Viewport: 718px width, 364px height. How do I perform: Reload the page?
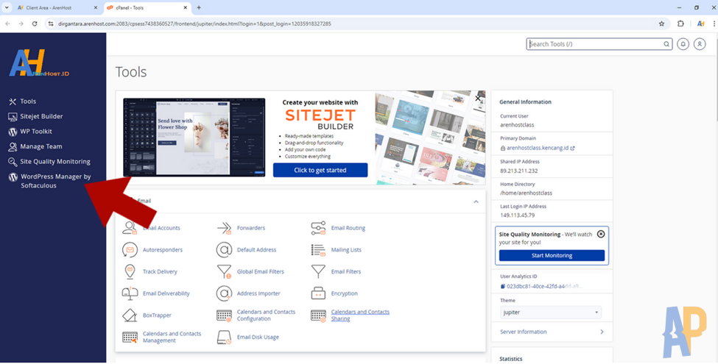[x=35, y=24]
